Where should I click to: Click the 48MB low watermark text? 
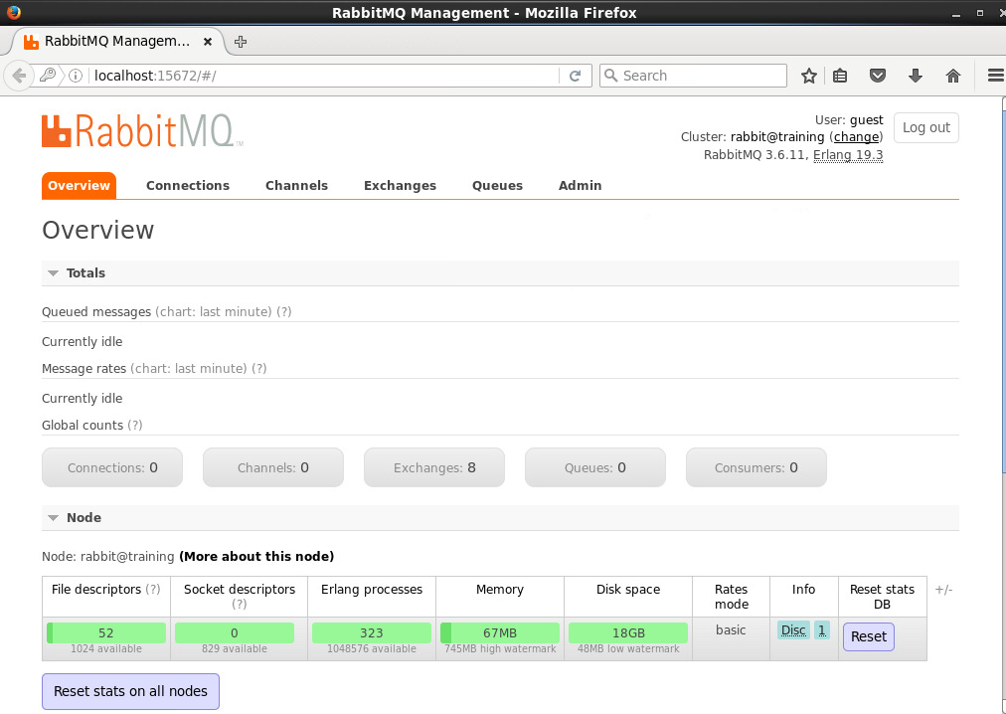628,649
